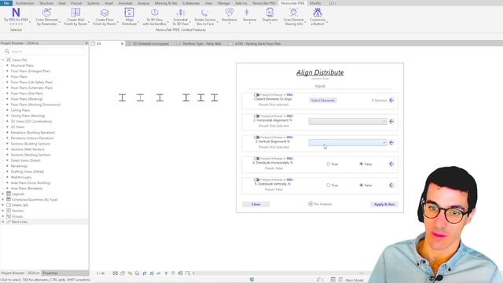The image size is (503, 283).
Task: Expand the Groups node
Action: pyautogui.click(x=3, y=216)
